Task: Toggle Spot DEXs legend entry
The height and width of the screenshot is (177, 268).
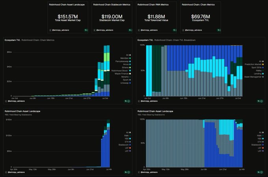Action: pos(258,68)
